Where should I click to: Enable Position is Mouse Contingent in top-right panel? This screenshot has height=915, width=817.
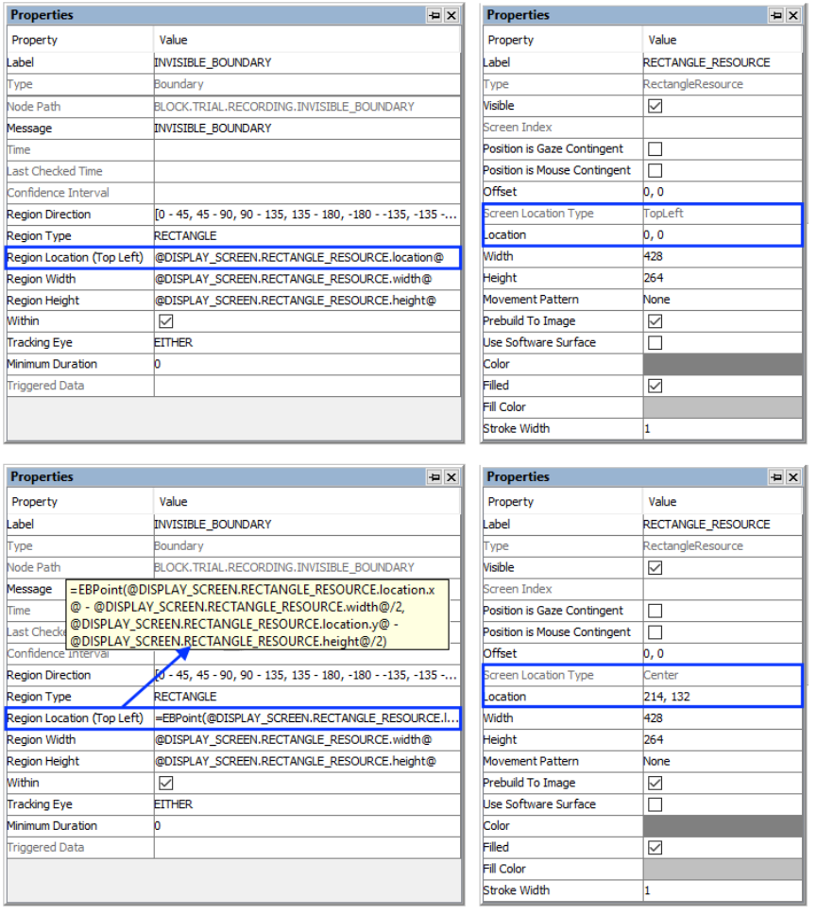coord(655,170)
